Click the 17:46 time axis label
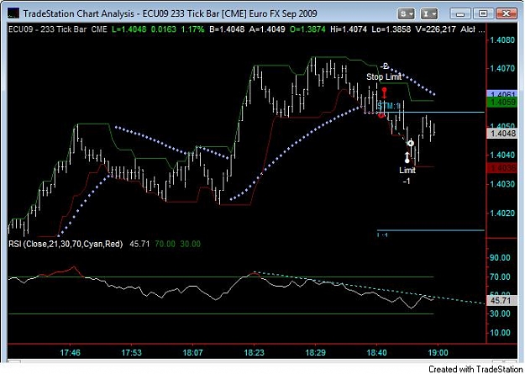This screenshot has height=374, width=525. tap(70, 352)
